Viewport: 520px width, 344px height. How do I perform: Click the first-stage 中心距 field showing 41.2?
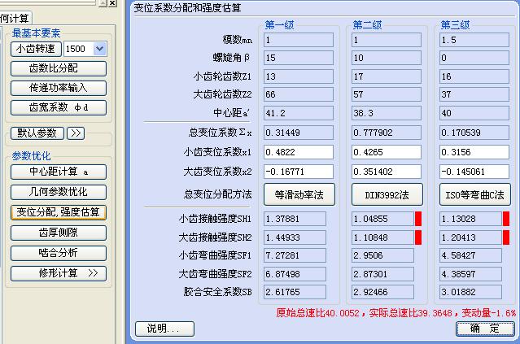tap(299, 113)
